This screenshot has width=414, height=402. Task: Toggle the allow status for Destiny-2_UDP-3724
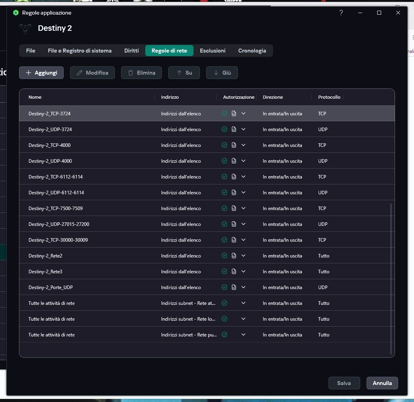coord(224,129)
